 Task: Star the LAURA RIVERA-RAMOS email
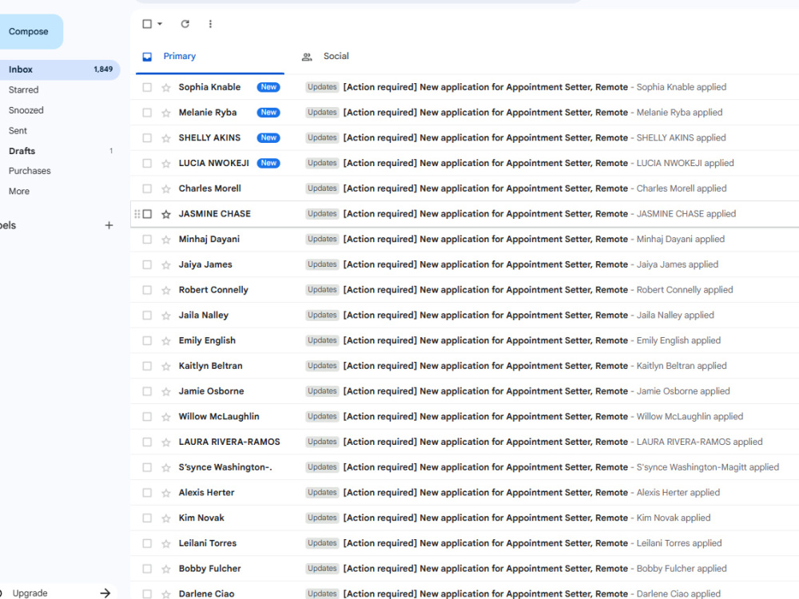166,442
